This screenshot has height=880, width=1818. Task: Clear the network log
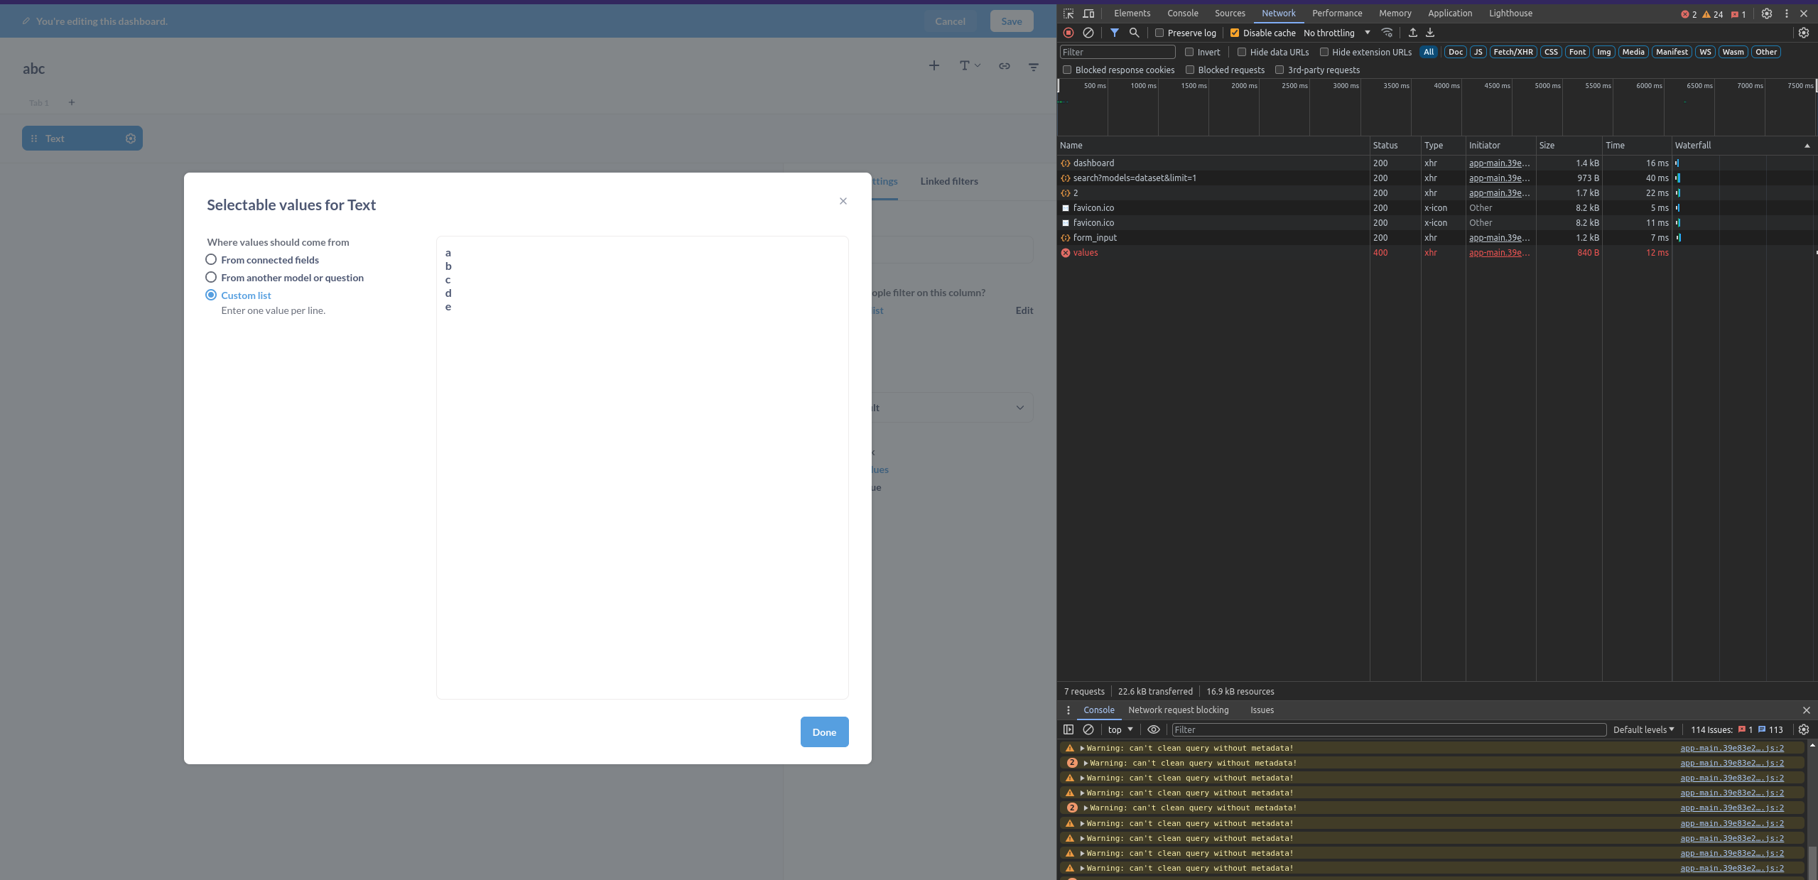(1088, 33)
